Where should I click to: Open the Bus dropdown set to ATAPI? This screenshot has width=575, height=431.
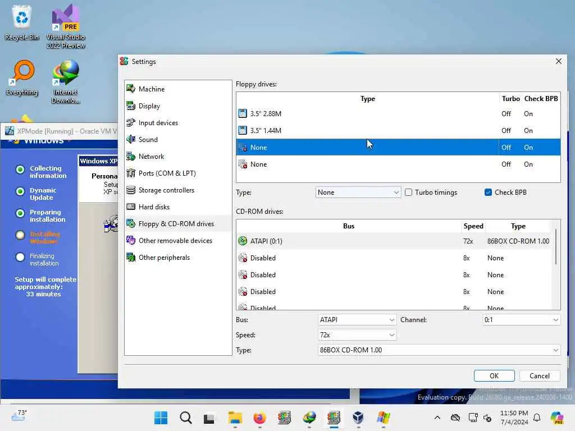pos(357,319)
